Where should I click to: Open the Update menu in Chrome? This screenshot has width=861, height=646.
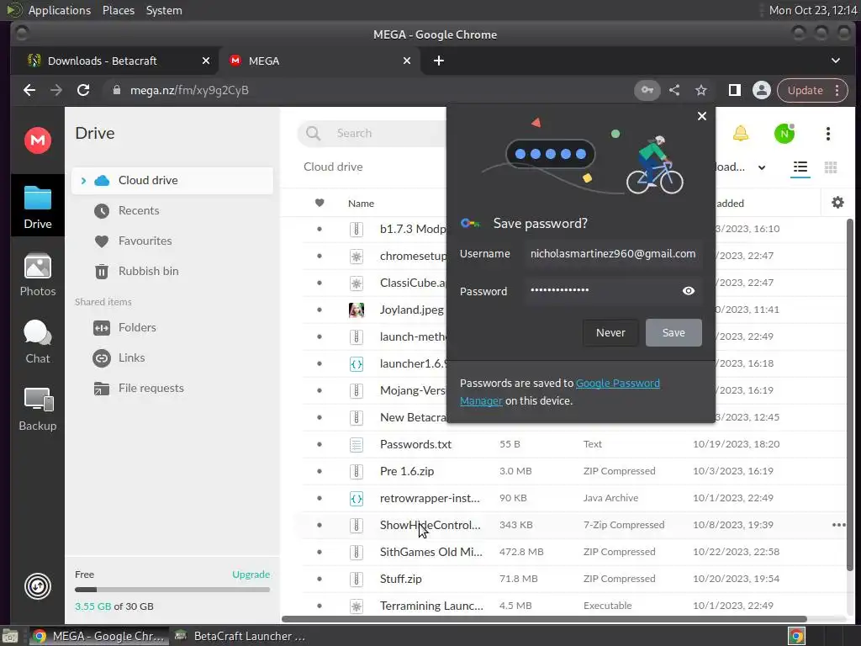(813, 90)
